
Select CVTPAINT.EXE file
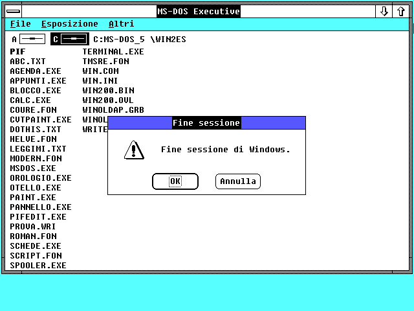click(41, 119)
